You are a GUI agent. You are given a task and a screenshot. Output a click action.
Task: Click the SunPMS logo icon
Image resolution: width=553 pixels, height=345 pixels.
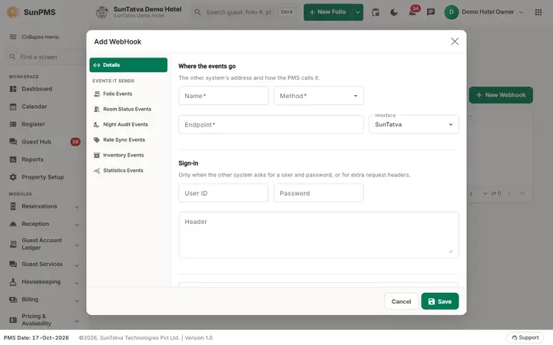(13, 12)
